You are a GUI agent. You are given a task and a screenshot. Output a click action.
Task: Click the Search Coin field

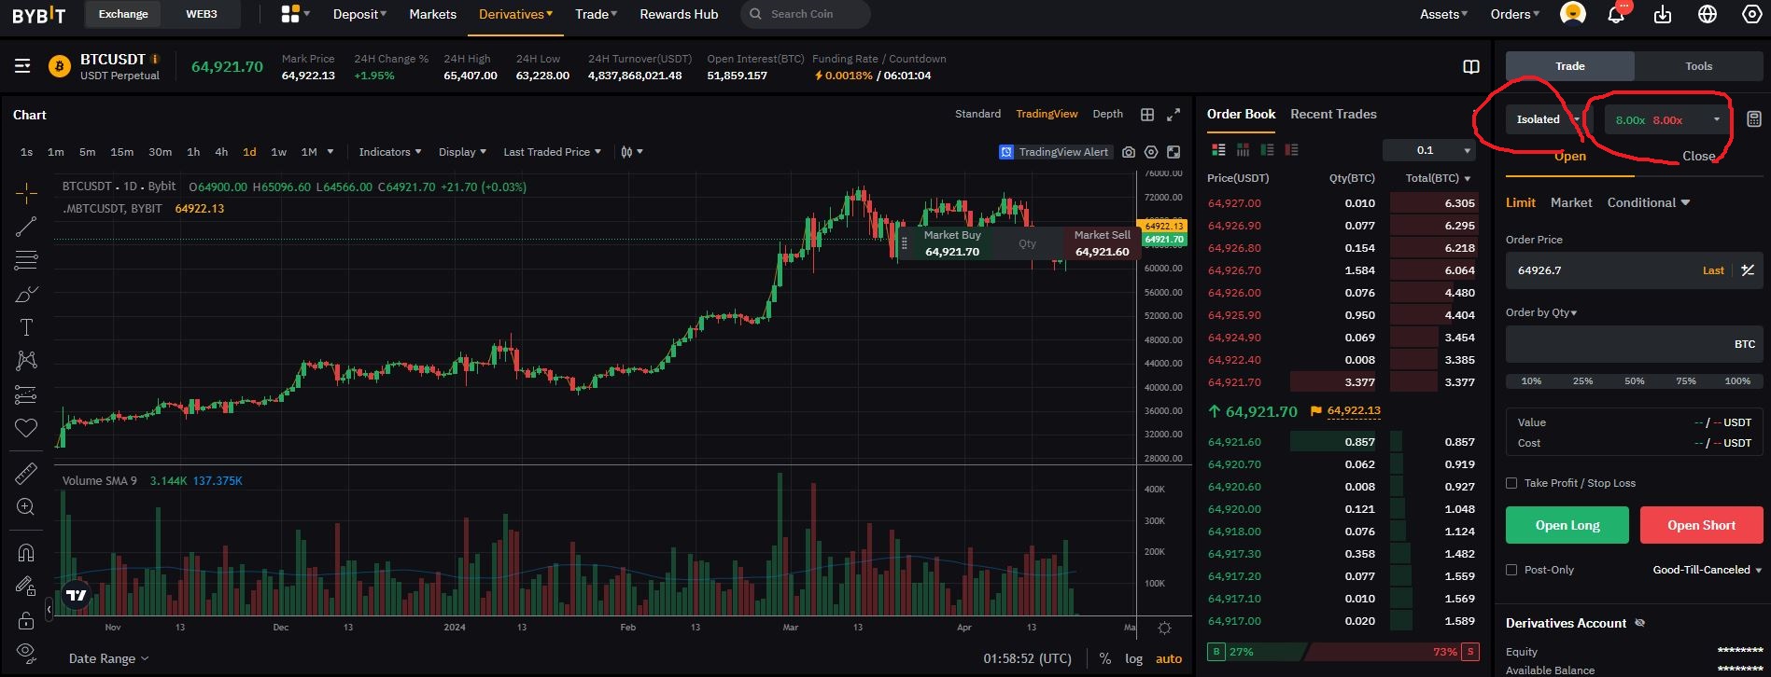click(806, 14)
